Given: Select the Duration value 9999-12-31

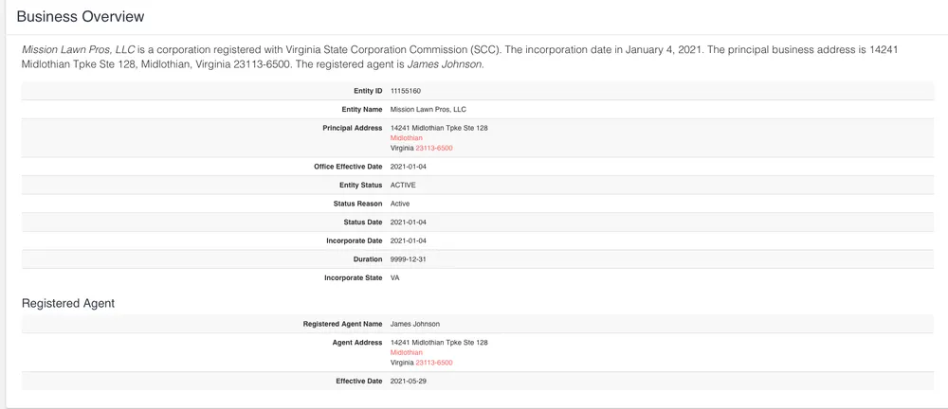Looking at the screenshot, I should point(409,259).
